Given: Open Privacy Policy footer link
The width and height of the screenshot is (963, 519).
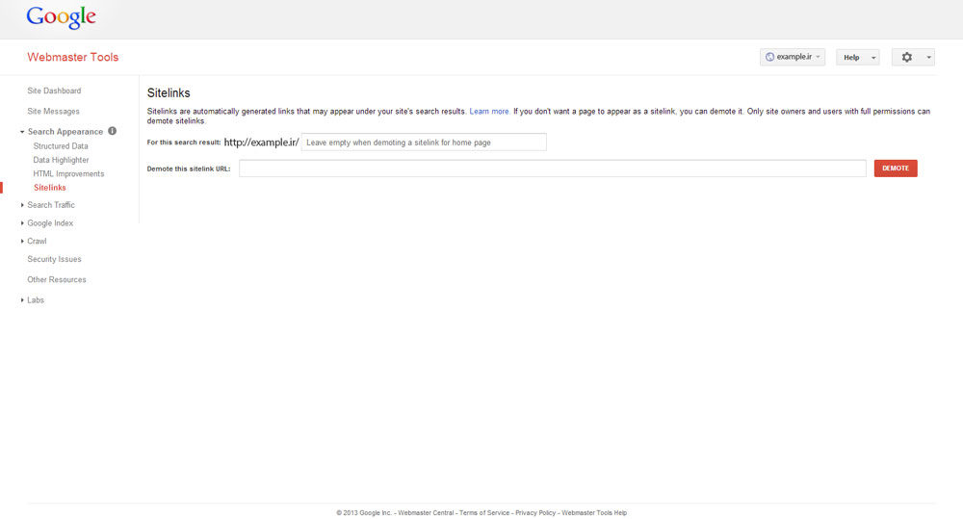Looking at the screenshot, I should click(534, 513).
